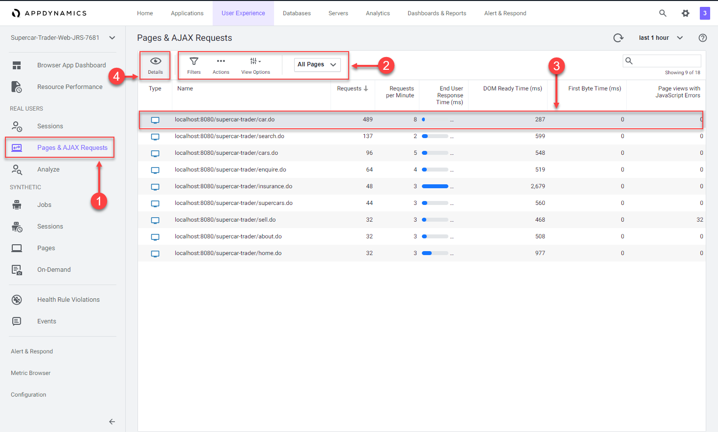
Task: Open the Home tab
Action: coord(145,13)
